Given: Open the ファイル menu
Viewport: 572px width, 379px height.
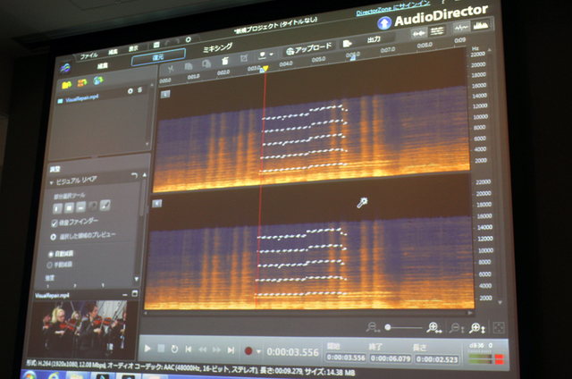Looking at the screenshot, I should pyautogui.click(x=89, y=55).
